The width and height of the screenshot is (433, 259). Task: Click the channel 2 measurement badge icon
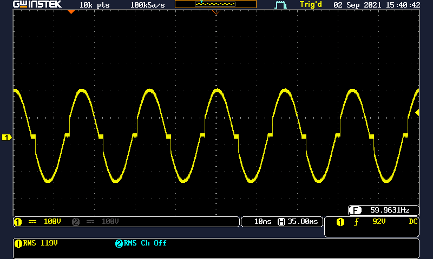(119, 243)
